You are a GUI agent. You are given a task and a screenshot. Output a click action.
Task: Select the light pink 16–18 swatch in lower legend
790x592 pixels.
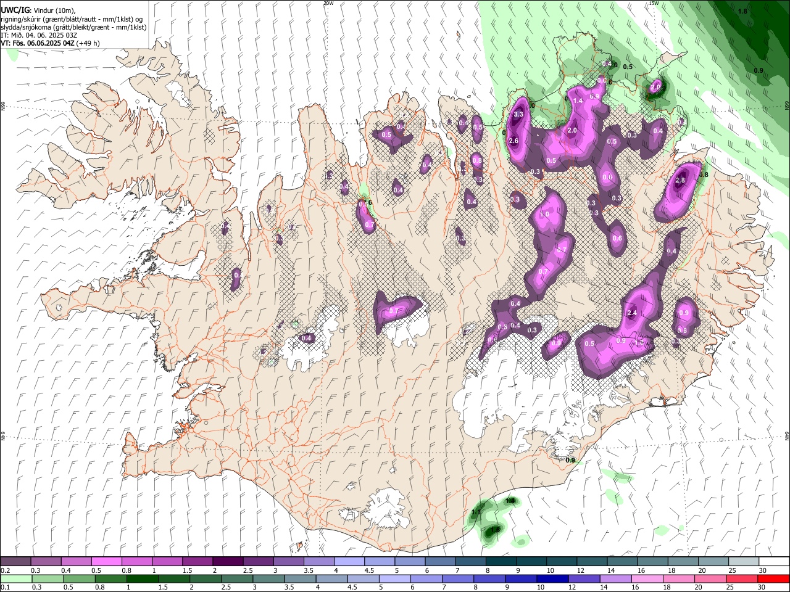(x=647, y=578)
